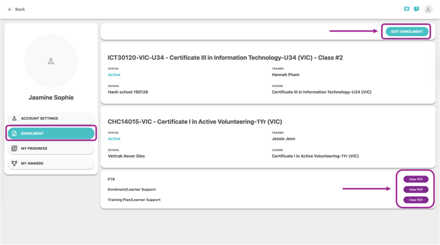Open the feedback alert message icon
Viewport: 440px width, 245px height.
[416, 9]
